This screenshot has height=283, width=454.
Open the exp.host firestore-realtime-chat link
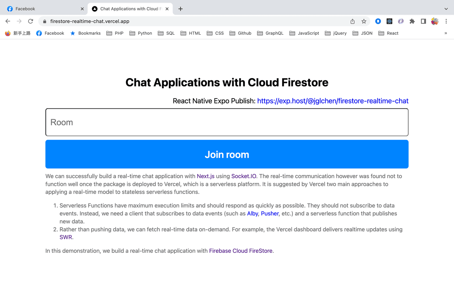[x=333, y=101]
